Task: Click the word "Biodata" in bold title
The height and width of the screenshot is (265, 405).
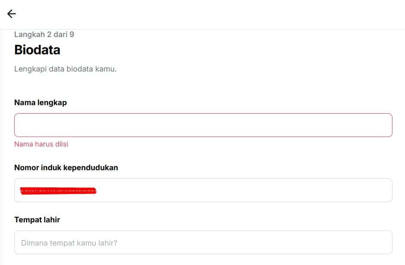Action: point(37,50)
